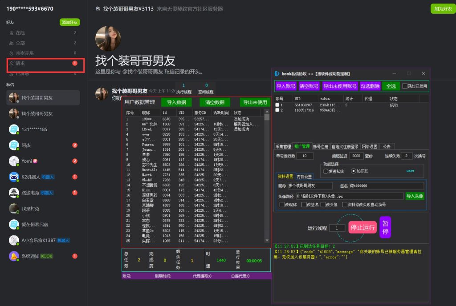456x306 pixels.
Task: Click the green 添加好友 button
Action: click(x=69, y=22)
